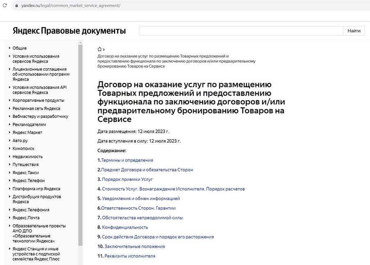This screenshot has height=265, width=370.
Task: Click the Найти search button
Action: tap(354, 31)
